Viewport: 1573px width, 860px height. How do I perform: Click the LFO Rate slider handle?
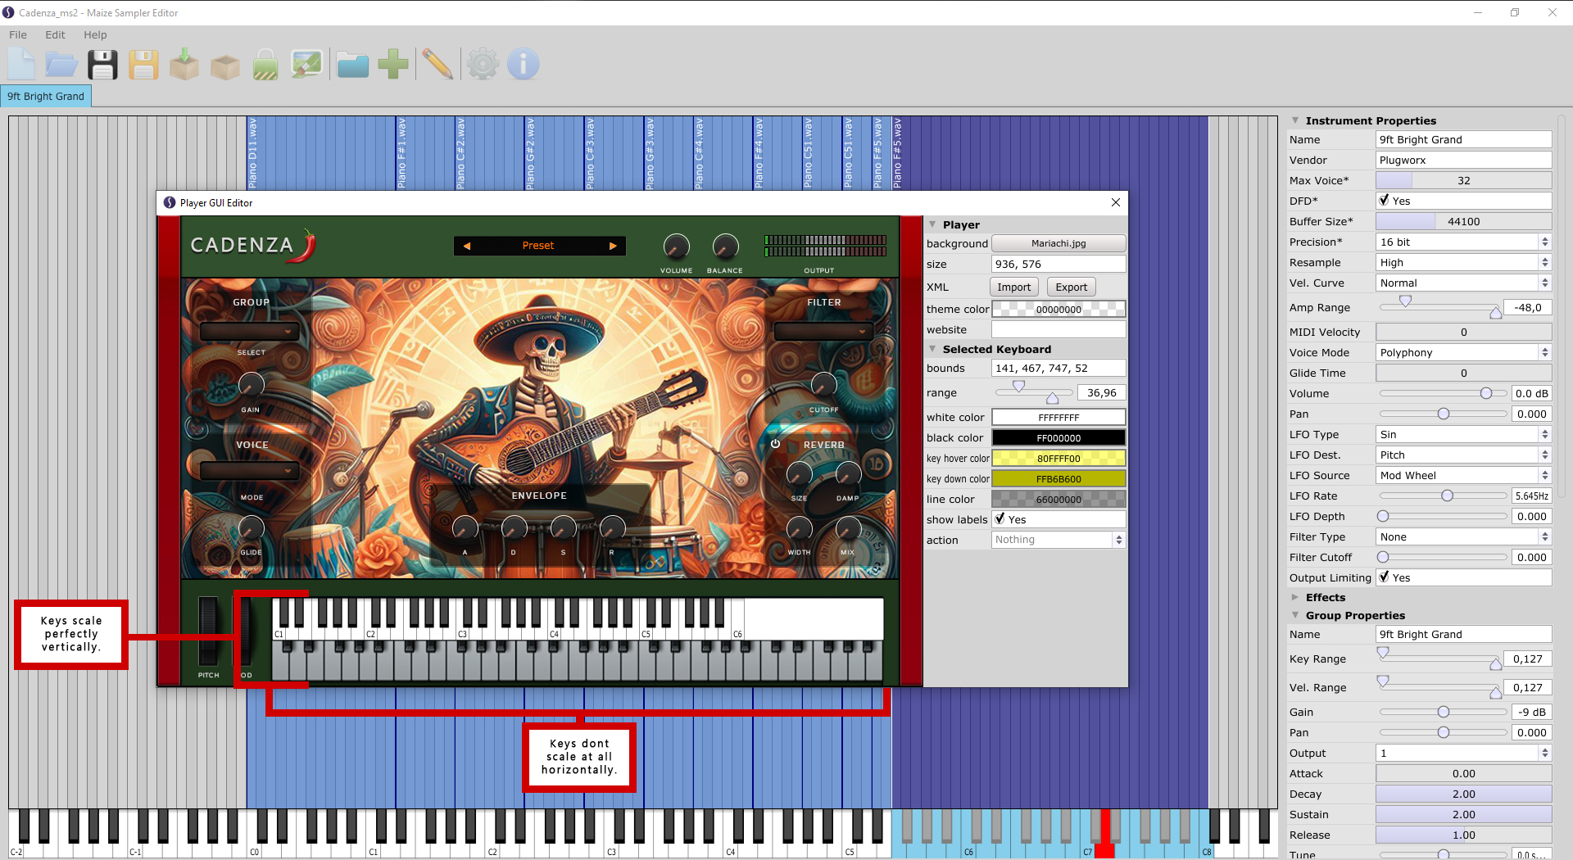(1448, 496)
